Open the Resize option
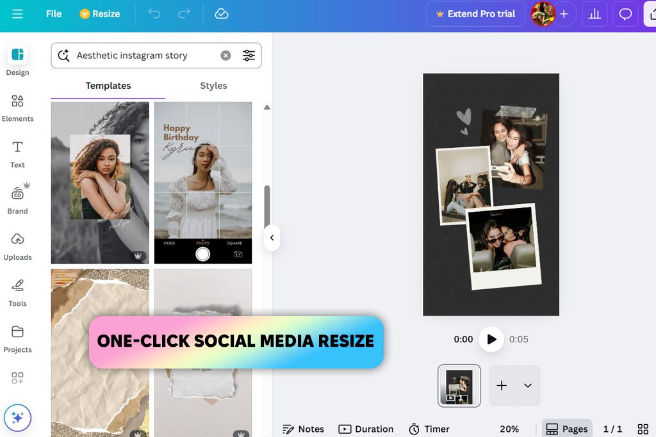The height and width of the screenshot is (437, 656). click(x=100, y=14)
